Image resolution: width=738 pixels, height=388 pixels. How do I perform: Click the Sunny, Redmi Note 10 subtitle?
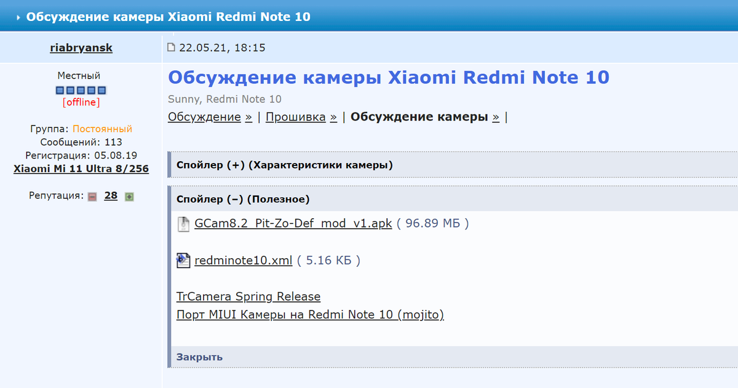(224, 99)
